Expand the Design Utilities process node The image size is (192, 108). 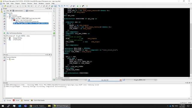(7, 38)
